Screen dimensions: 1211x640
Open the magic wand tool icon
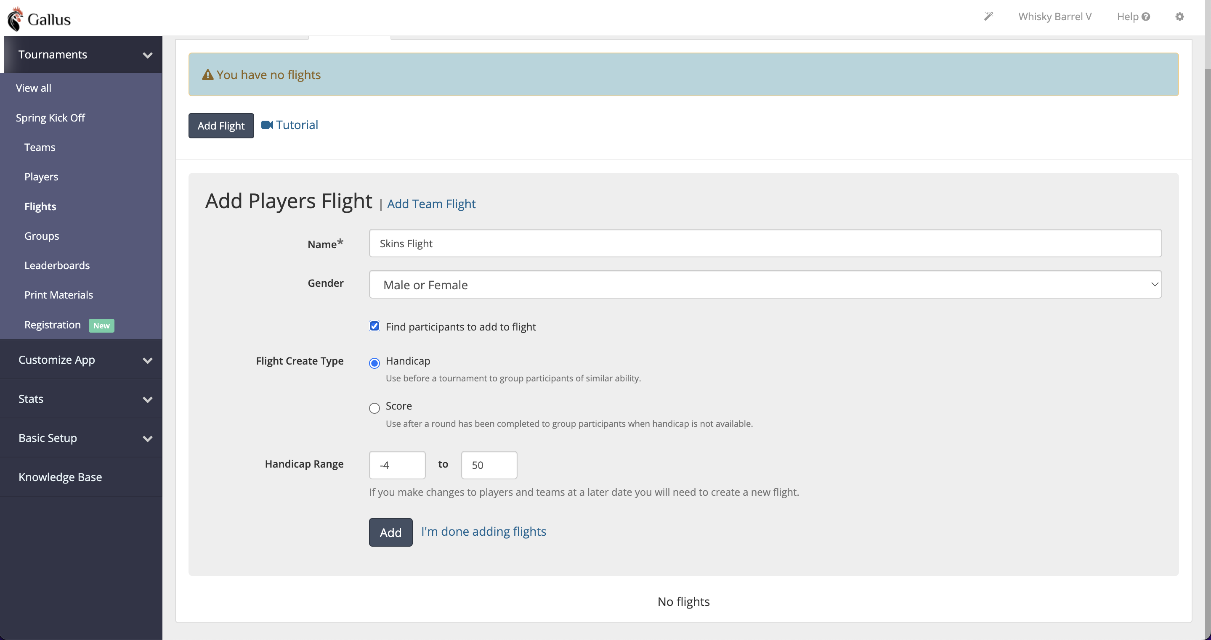click(x=989, y=16)
